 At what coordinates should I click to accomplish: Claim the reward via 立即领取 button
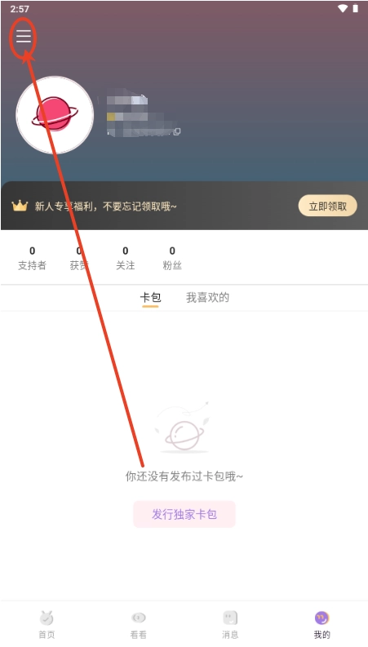coord(327,206)
